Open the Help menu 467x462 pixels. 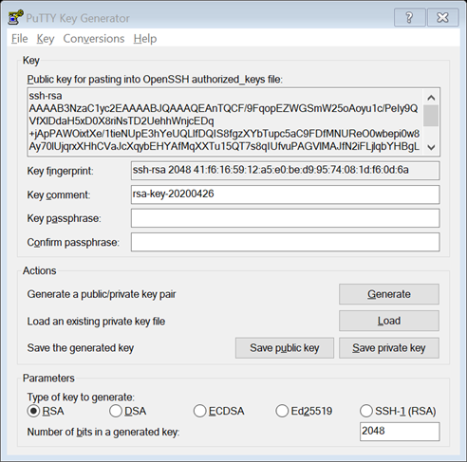[x=145, y=39]
